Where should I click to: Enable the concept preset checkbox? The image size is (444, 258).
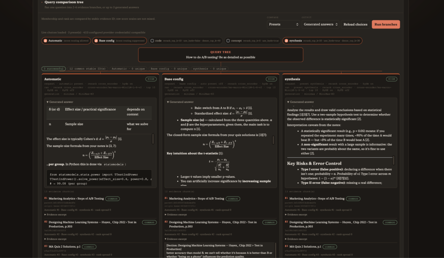[x=228, y=41]
